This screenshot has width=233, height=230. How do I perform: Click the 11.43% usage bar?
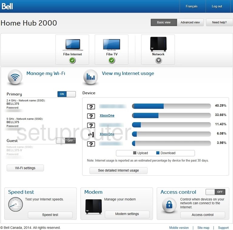171,125
